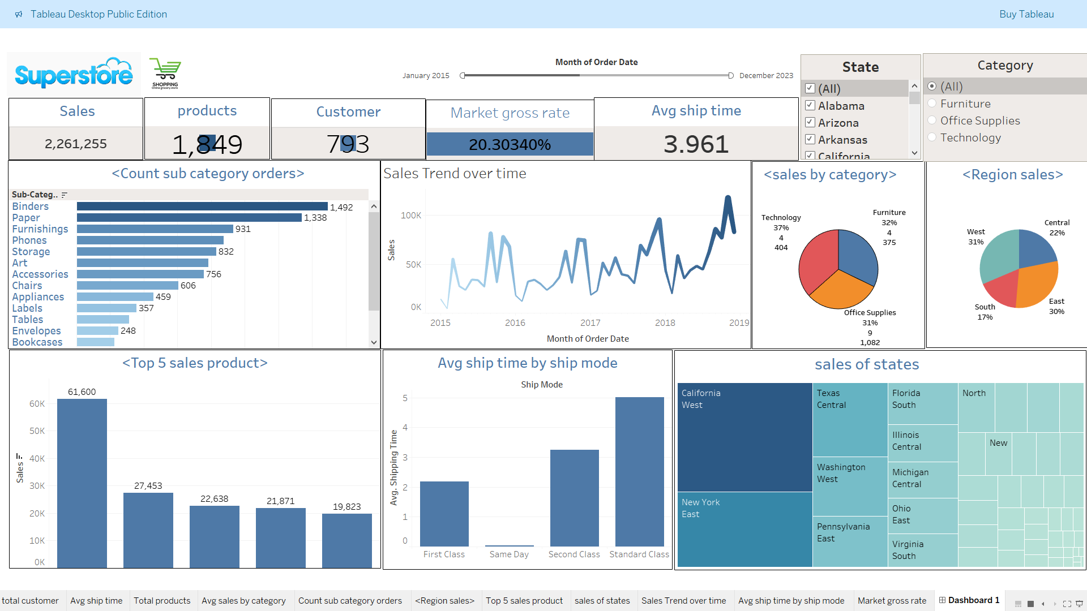1087x611 pixels.
Task: Click the presentation mode icon
Action: [x=1080, y=604]
